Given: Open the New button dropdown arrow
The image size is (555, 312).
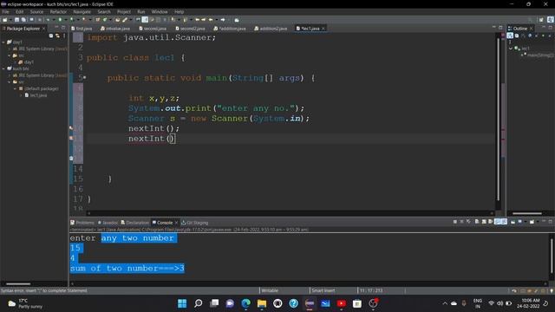Looking at the screenshot, I should 10,20.
